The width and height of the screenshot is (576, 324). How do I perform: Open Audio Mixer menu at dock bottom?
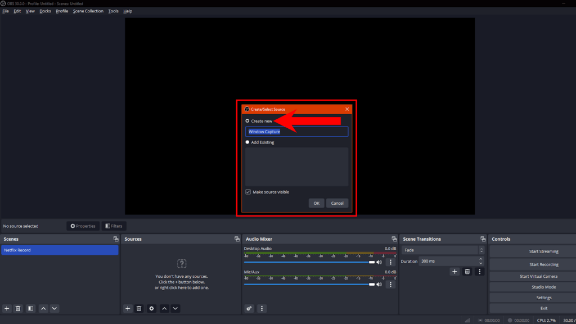(x=262, y=309)
